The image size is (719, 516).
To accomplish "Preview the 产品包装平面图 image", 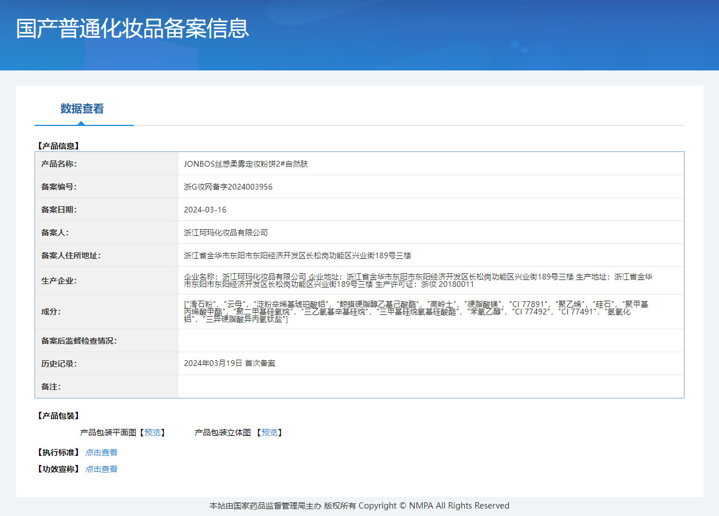I will pyautogui.click(x=152, y=432).
